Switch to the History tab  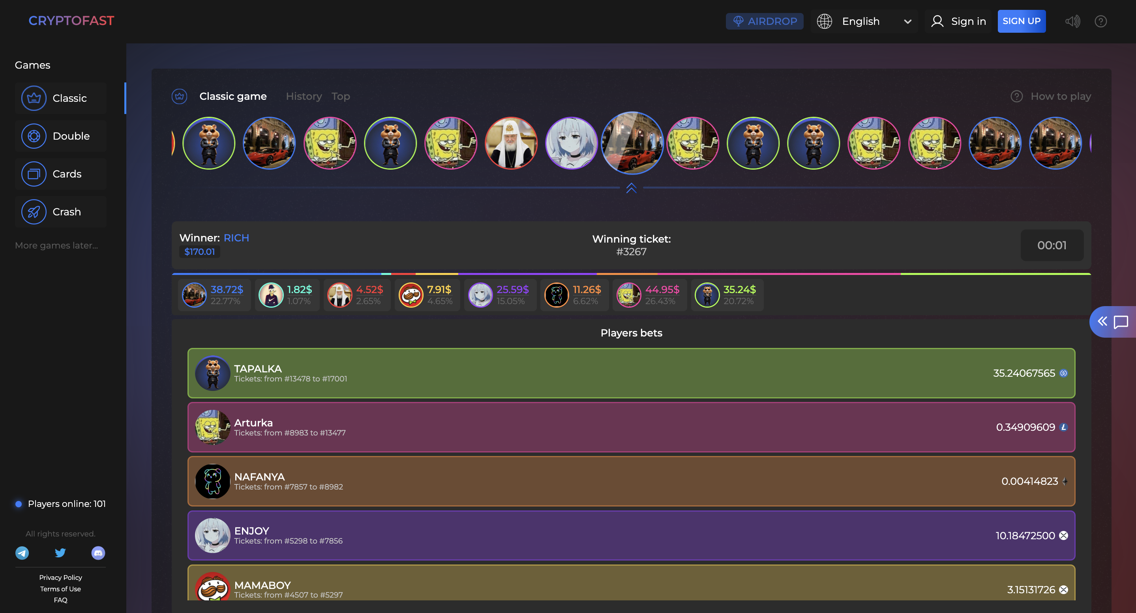tap(304, 97)
